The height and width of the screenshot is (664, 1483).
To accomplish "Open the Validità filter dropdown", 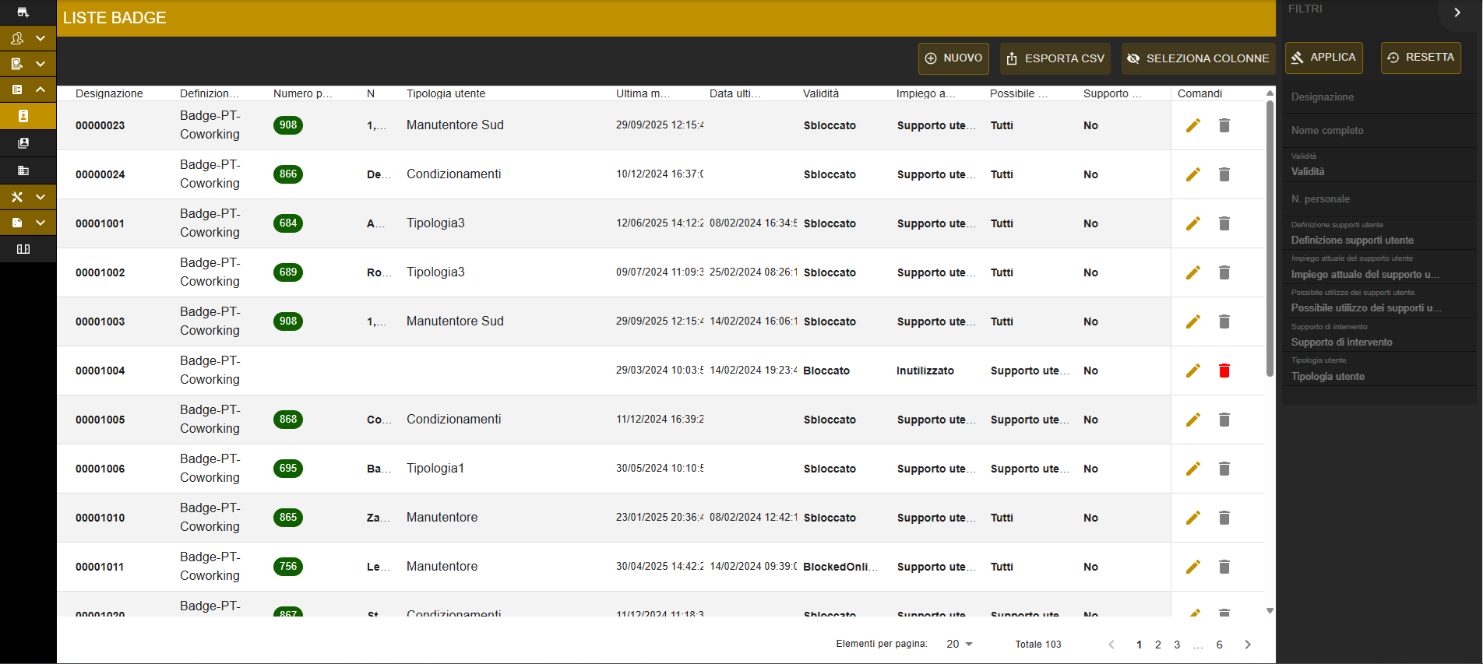I will coord(1379,166).
